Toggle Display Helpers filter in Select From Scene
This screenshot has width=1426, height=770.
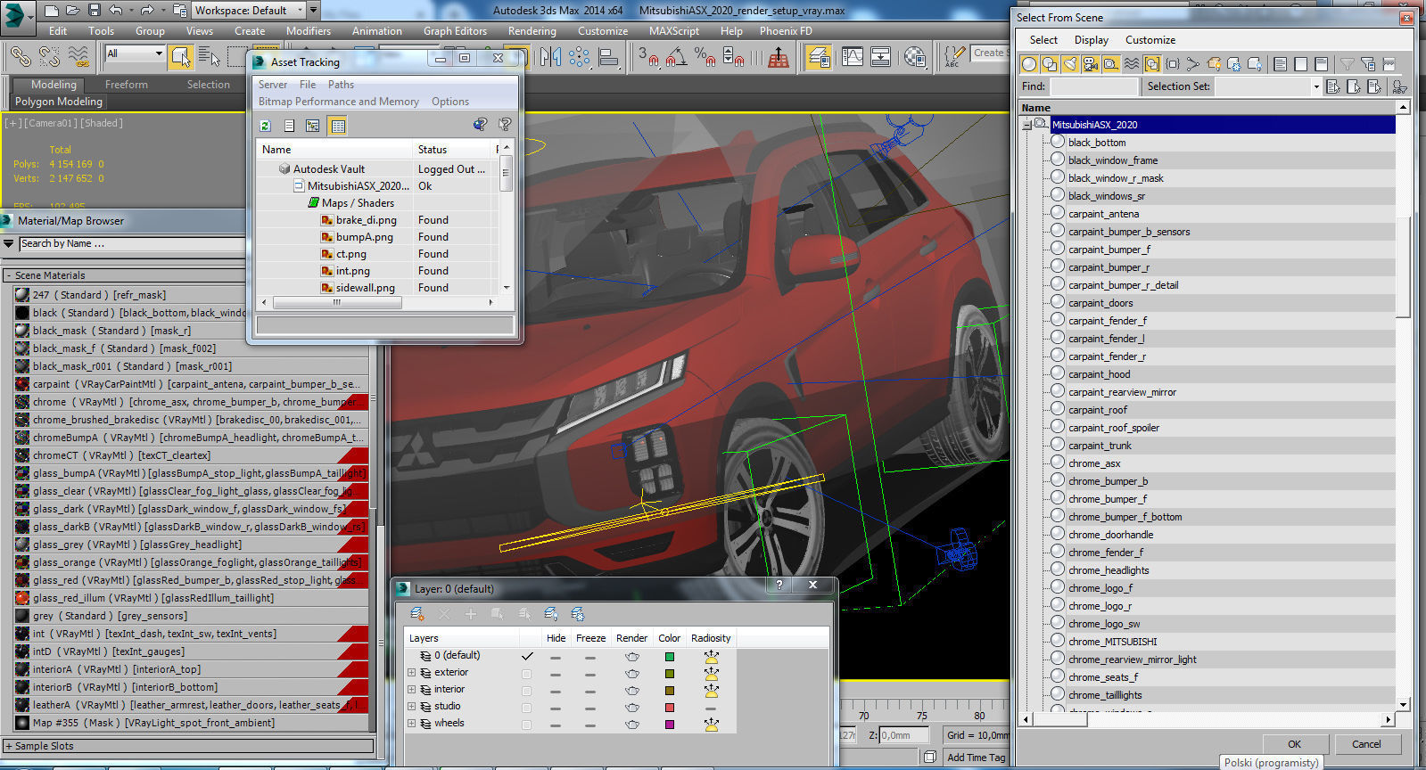pyautogui.click(x=1111, y=64)
